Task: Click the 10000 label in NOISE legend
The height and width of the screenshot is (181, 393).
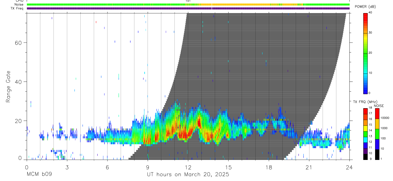Action: 385,118
